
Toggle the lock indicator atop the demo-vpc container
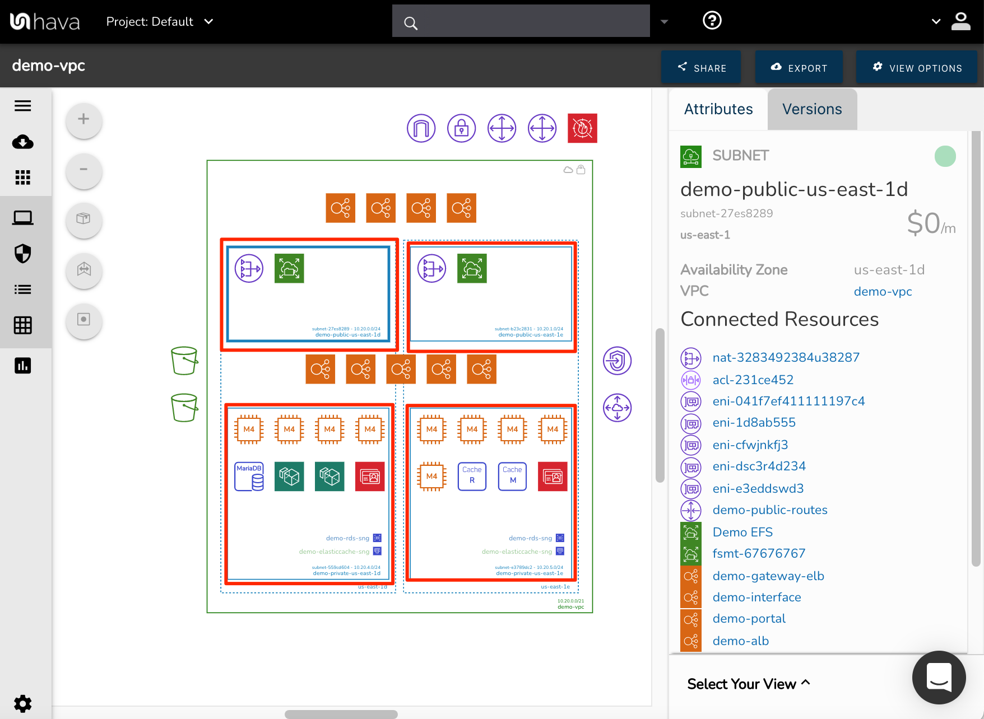click(x=581, y=169)
